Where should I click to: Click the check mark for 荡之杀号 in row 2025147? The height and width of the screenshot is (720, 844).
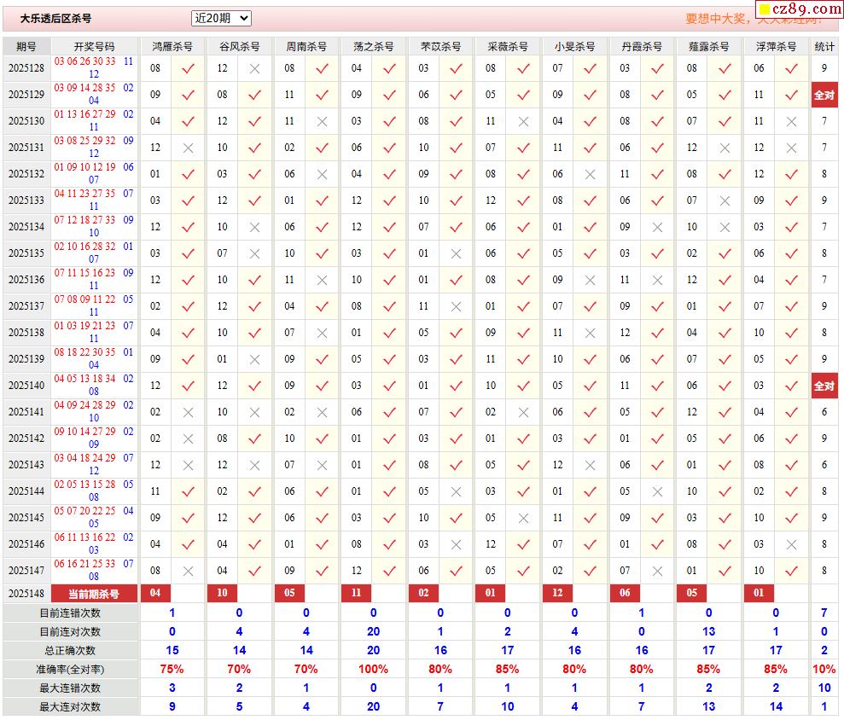pos(389,571)
